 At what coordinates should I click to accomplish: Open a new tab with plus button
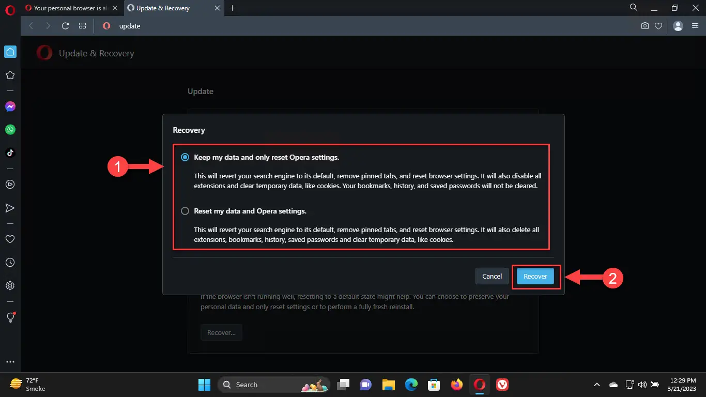coord(233,8)
